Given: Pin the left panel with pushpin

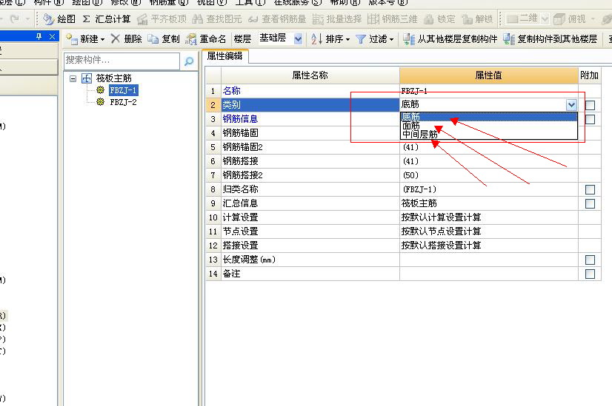Looking at the screenshot, I should click(x=39, y=37).
